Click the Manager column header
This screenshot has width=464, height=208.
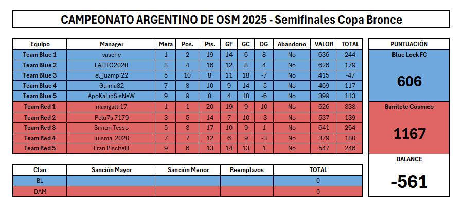(112, 44)
